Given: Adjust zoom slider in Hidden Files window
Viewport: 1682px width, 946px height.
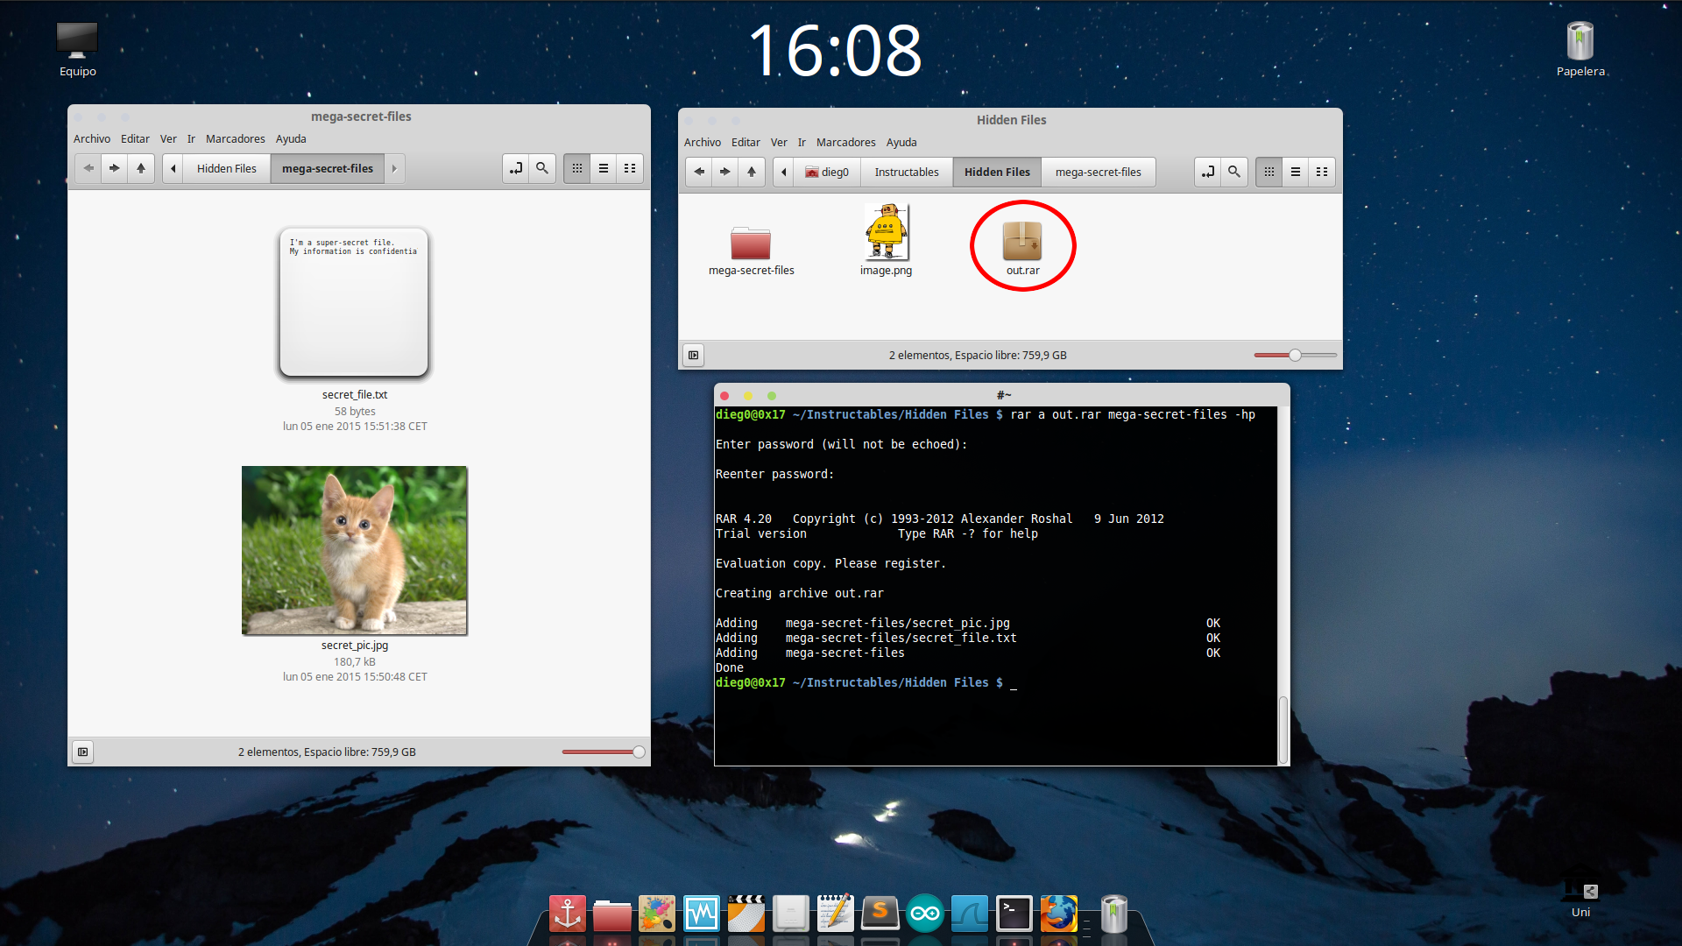Looking at the screenshot, I should pos(1296,355).
